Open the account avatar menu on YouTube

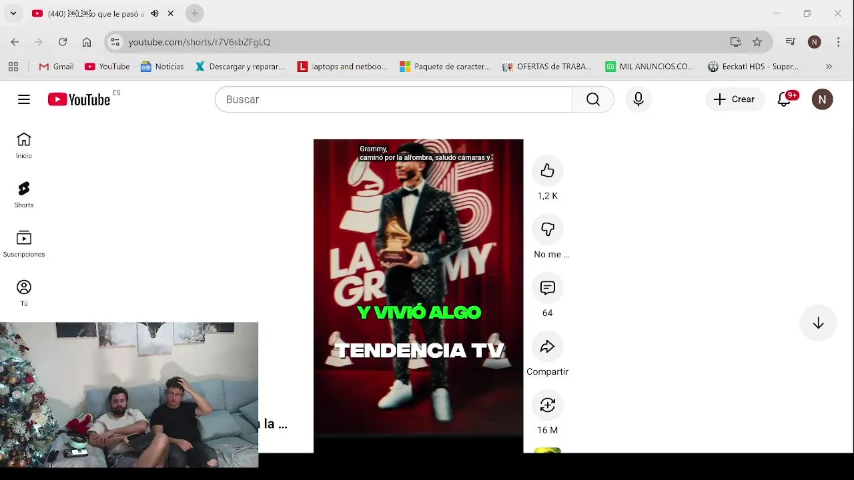[x=822, y=99]
